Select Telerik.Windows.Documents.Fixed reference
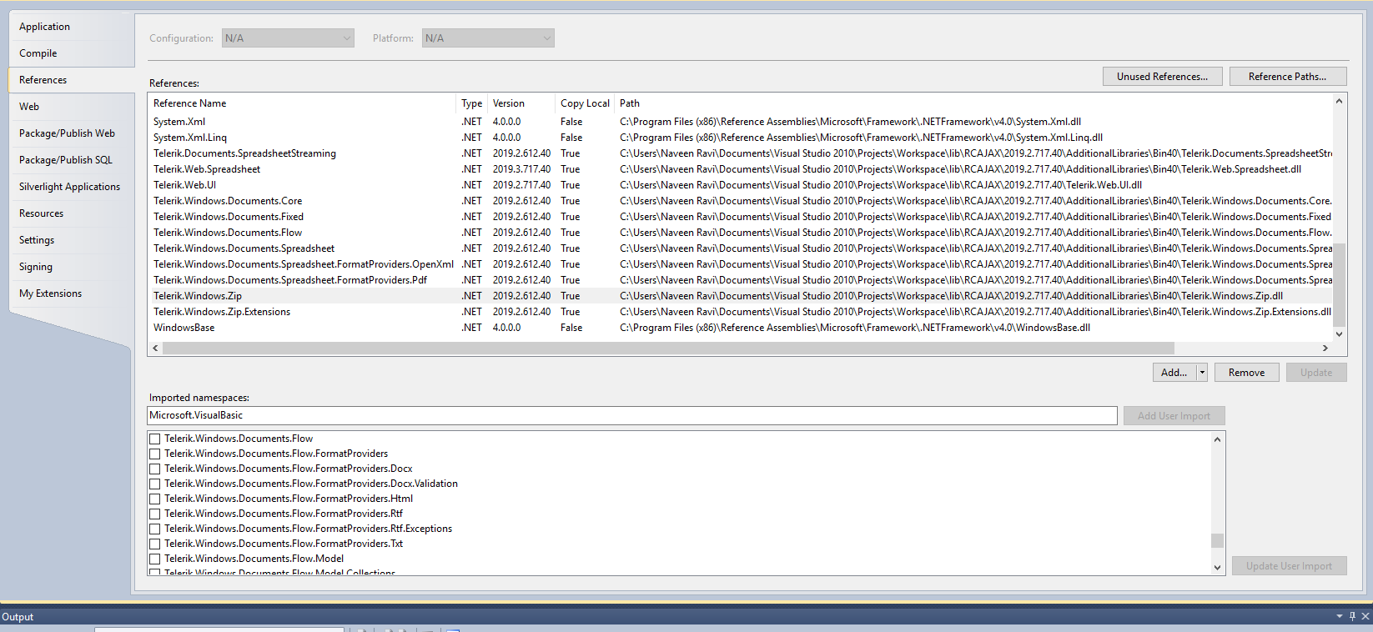 pos(741,217)
